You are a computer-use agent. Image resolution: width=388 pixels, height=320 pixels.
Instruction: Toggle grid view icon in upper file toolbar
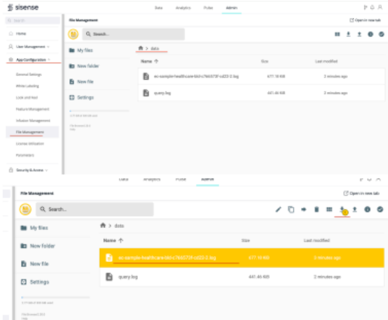click(337, 34)
